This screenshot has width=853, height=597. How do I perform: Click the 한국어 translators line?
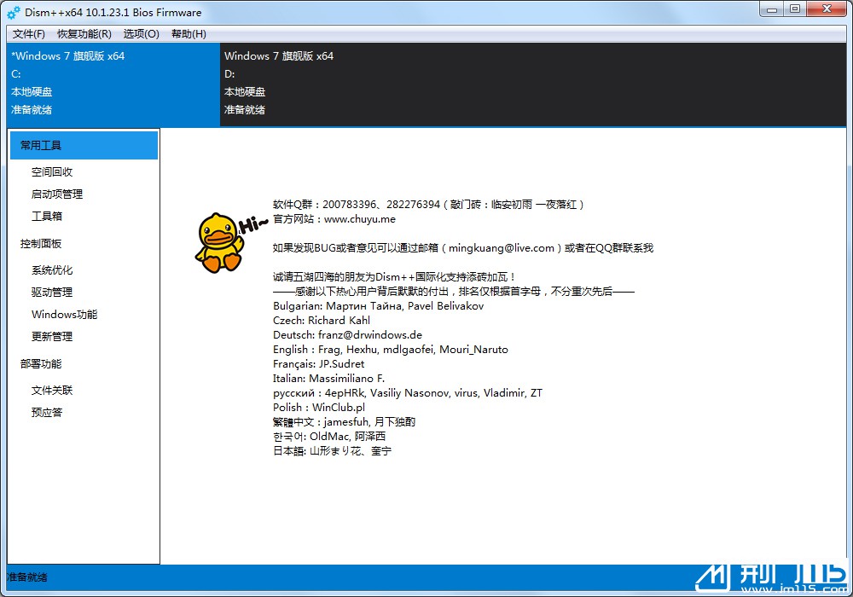[x=329, y=437]
